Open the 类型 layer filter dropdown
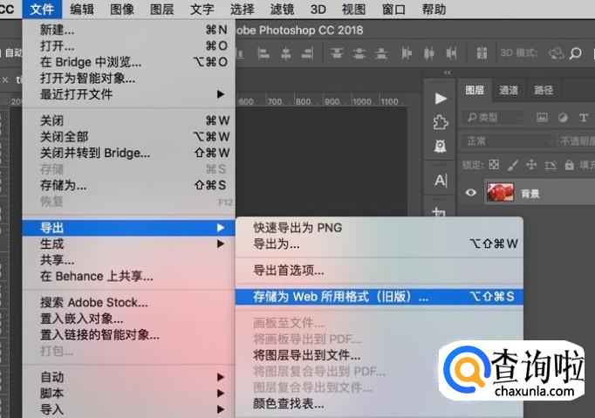The height and width of the screenshot is (418, 595). coord(493,118)
